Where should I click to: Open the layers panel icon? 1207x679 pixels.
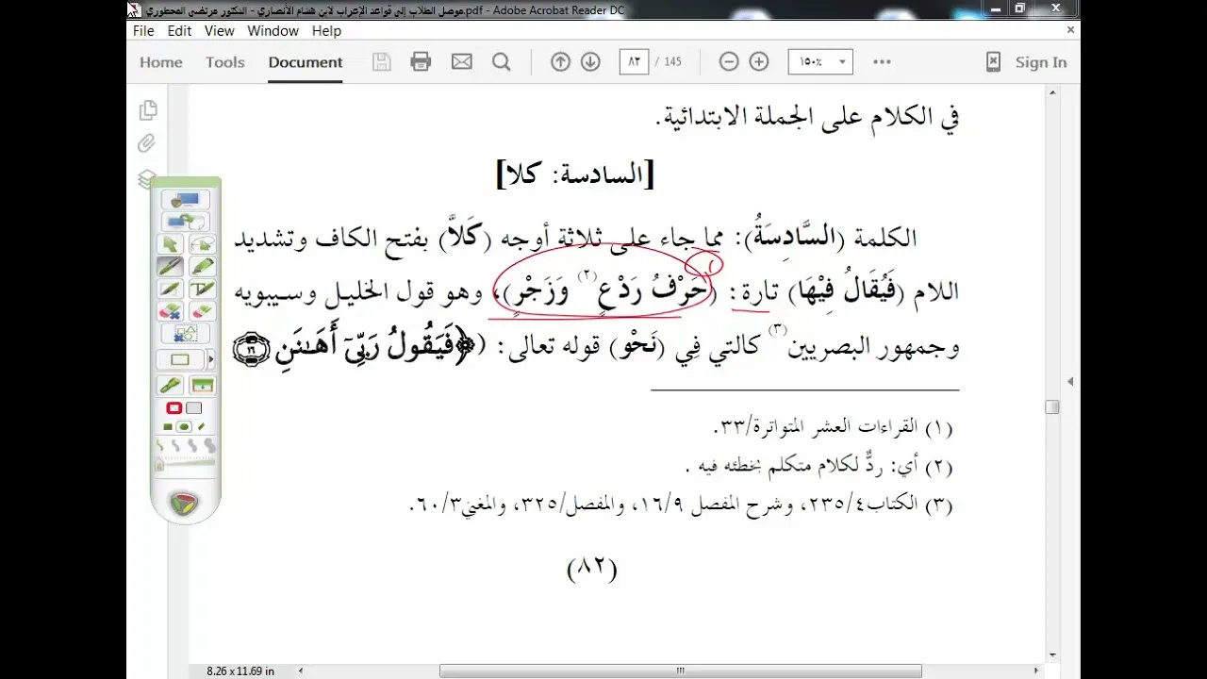(x=146, y=178)
